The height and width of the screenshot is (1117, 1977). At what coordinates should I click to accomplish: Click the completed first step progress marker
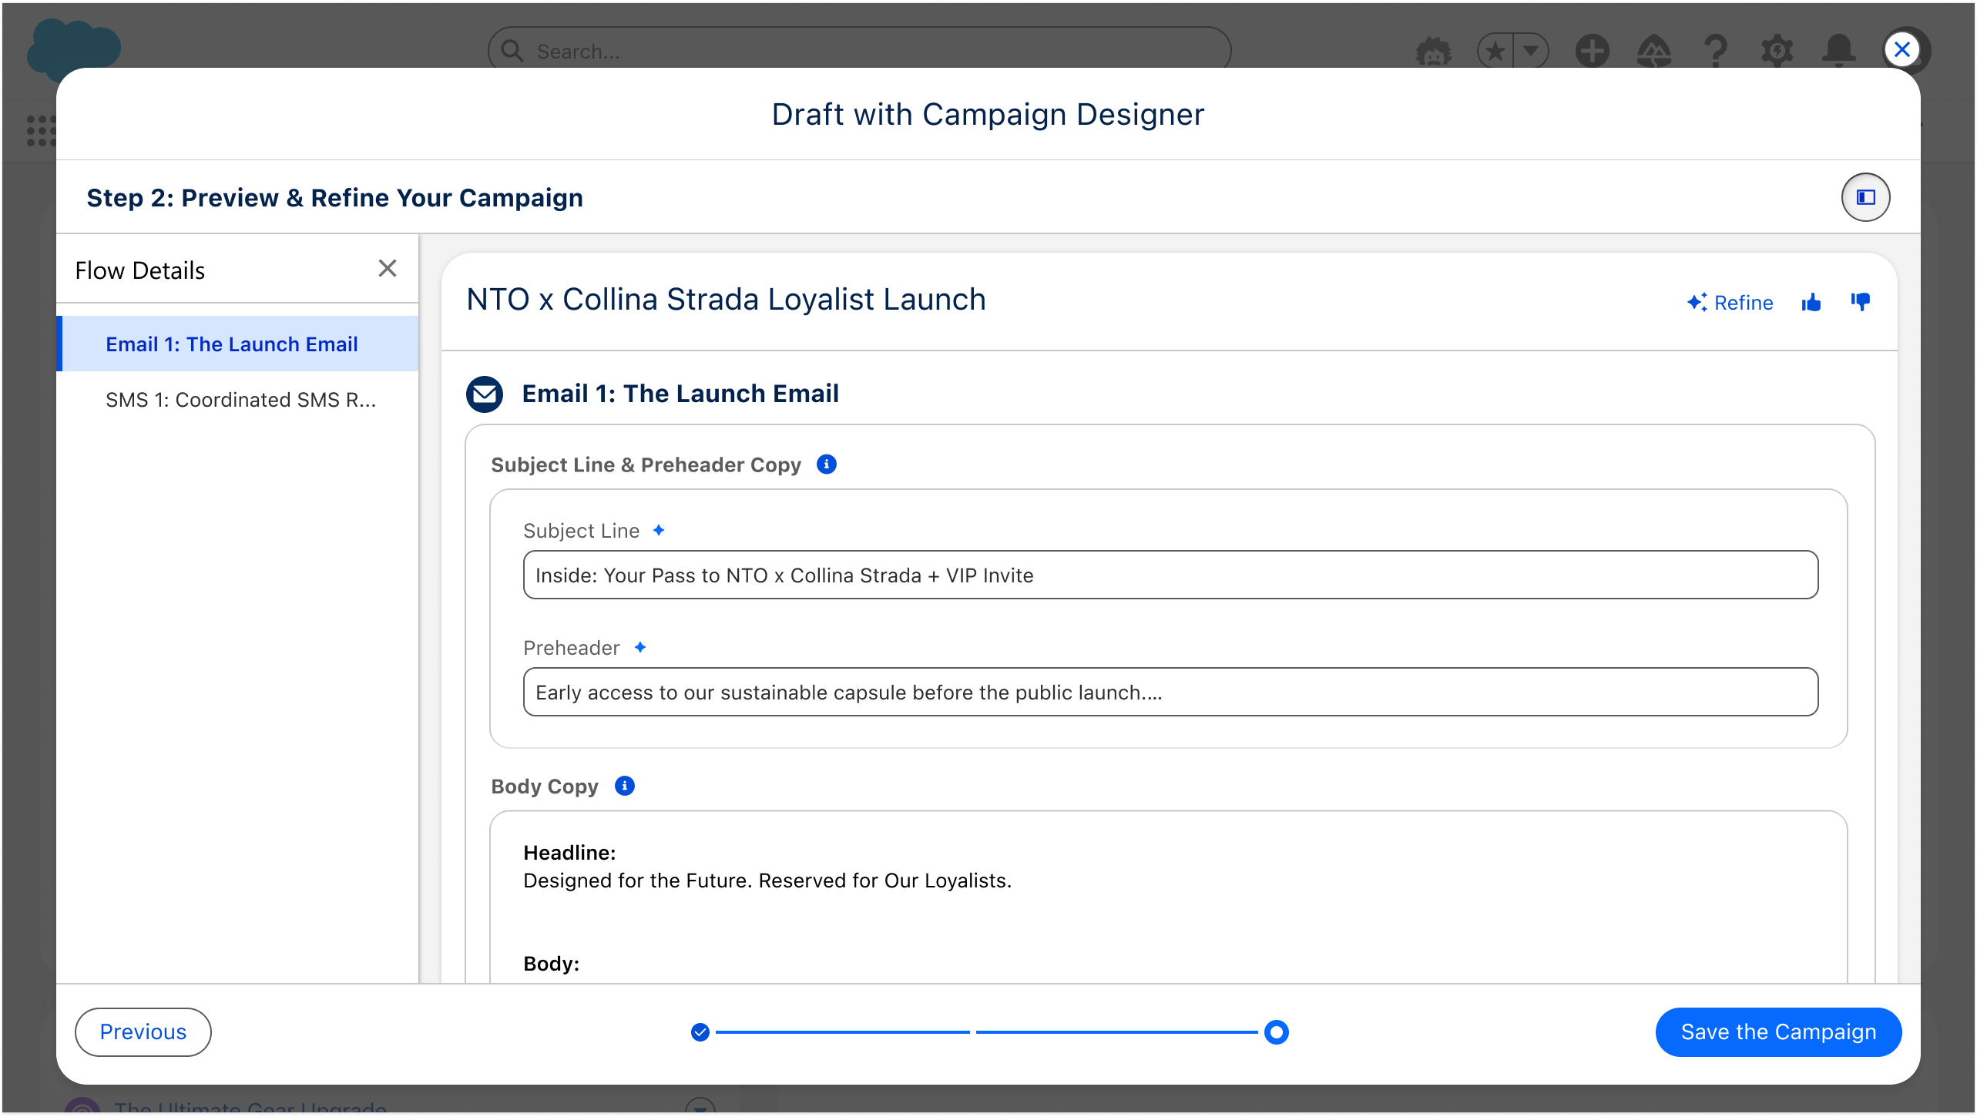point(700,1031)
